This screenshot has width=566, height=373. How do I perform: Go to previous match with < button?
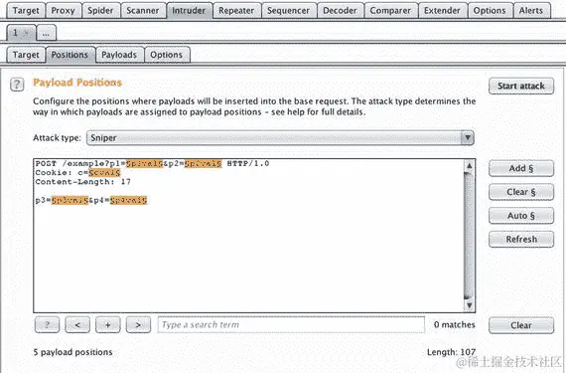point(77,325)
